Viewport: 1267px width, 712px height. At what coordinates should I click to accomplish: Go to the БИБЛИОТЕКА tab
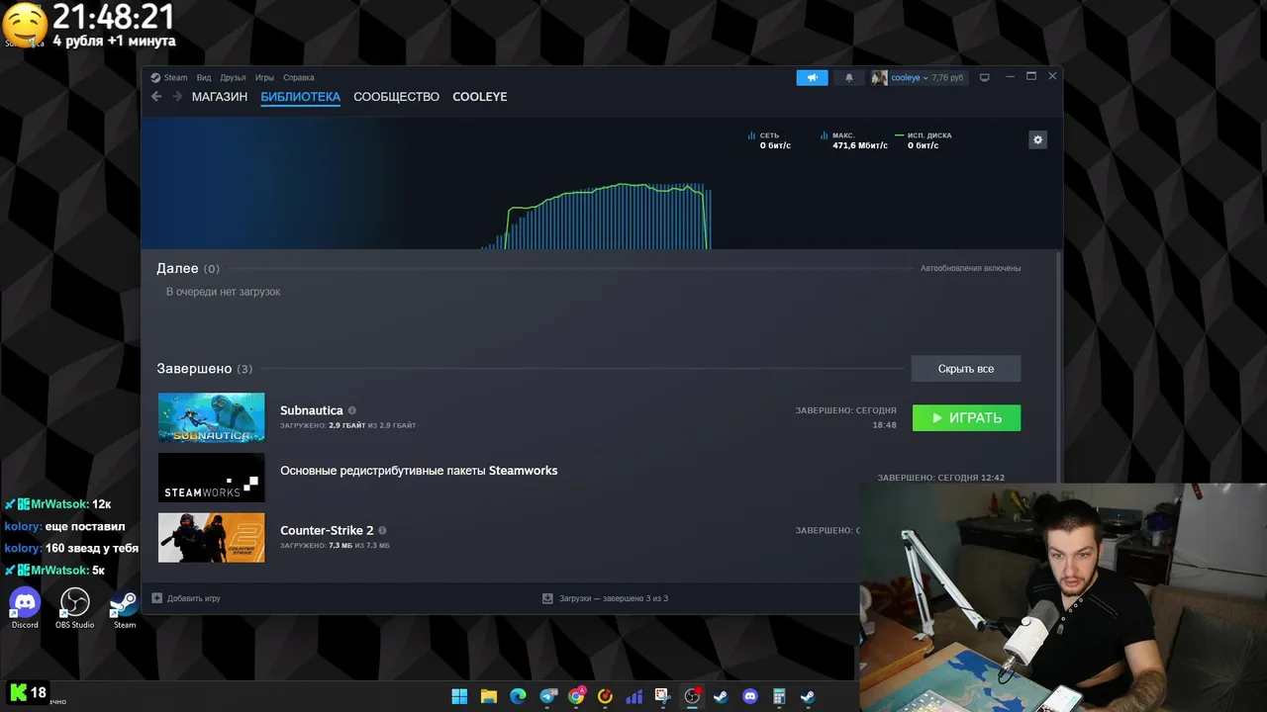click(300, 97)
